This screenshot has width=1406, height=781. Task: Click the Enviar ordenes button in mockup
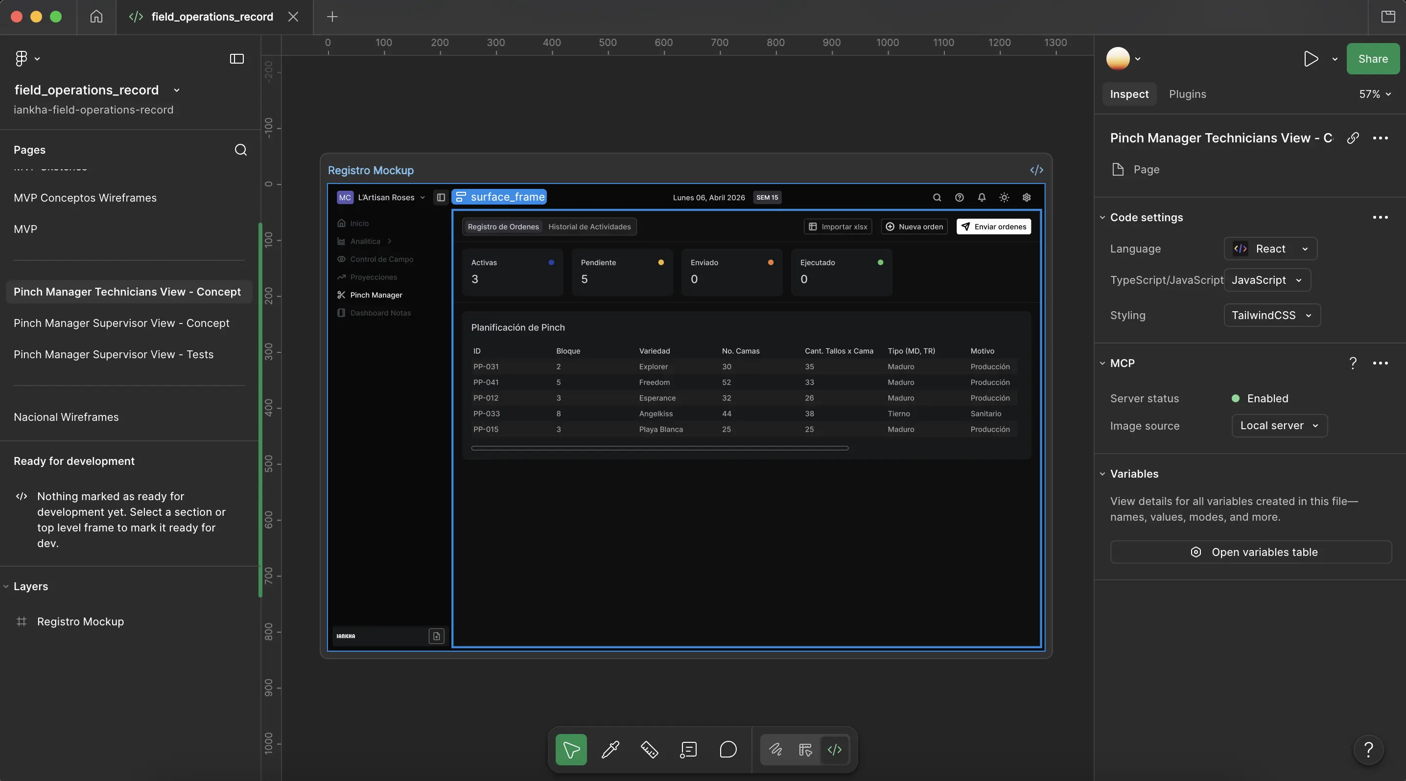click(x=994, y=227)
